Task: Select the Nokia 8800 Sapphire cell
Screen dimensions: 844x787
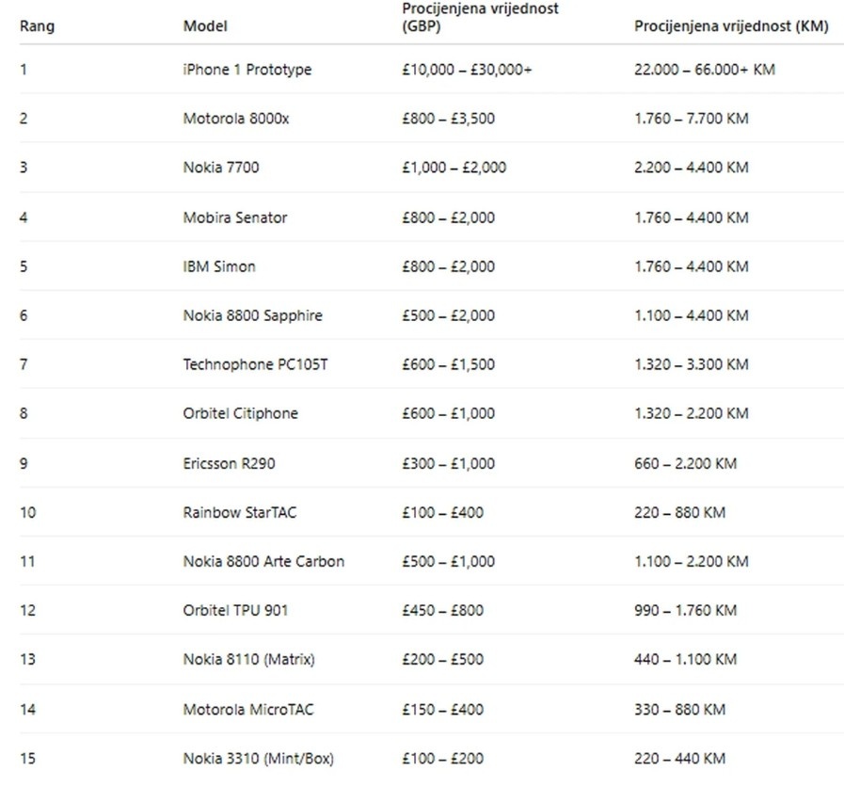Action: [x=252, y=315]
